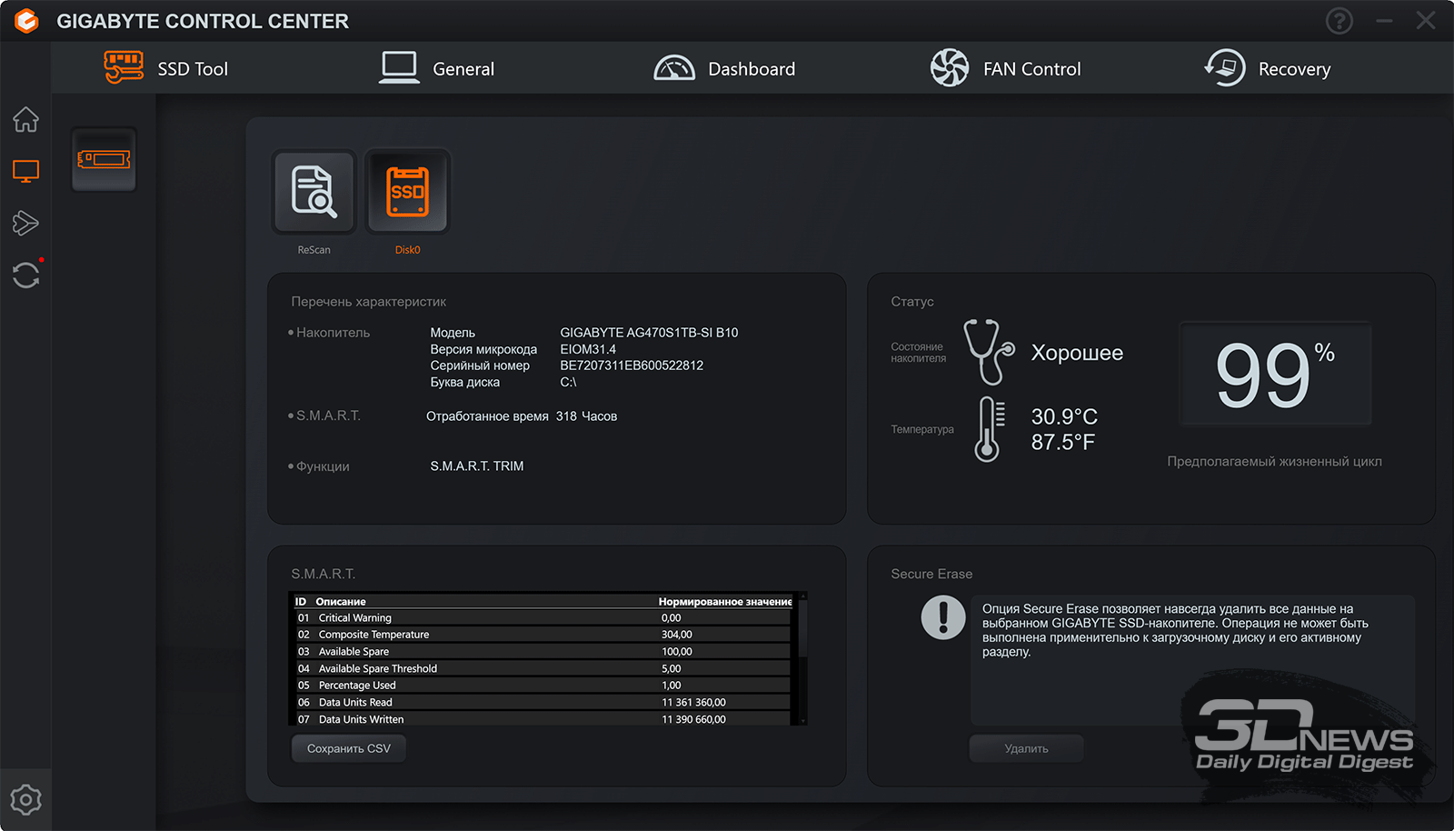Click the S.M.A.R.T. TRIM functions text
Viewport: 1454px width, 831px height.
477,466
